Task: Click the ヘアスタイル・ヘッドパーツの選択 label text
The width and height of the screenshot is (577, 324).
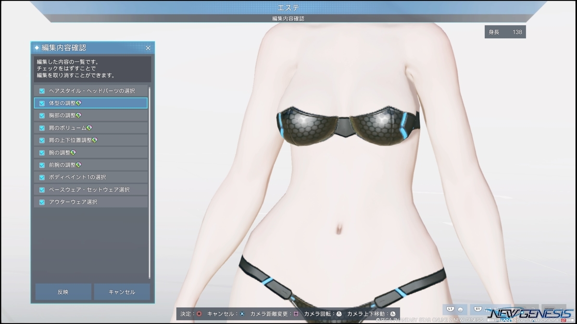Action: pos(92,91)
